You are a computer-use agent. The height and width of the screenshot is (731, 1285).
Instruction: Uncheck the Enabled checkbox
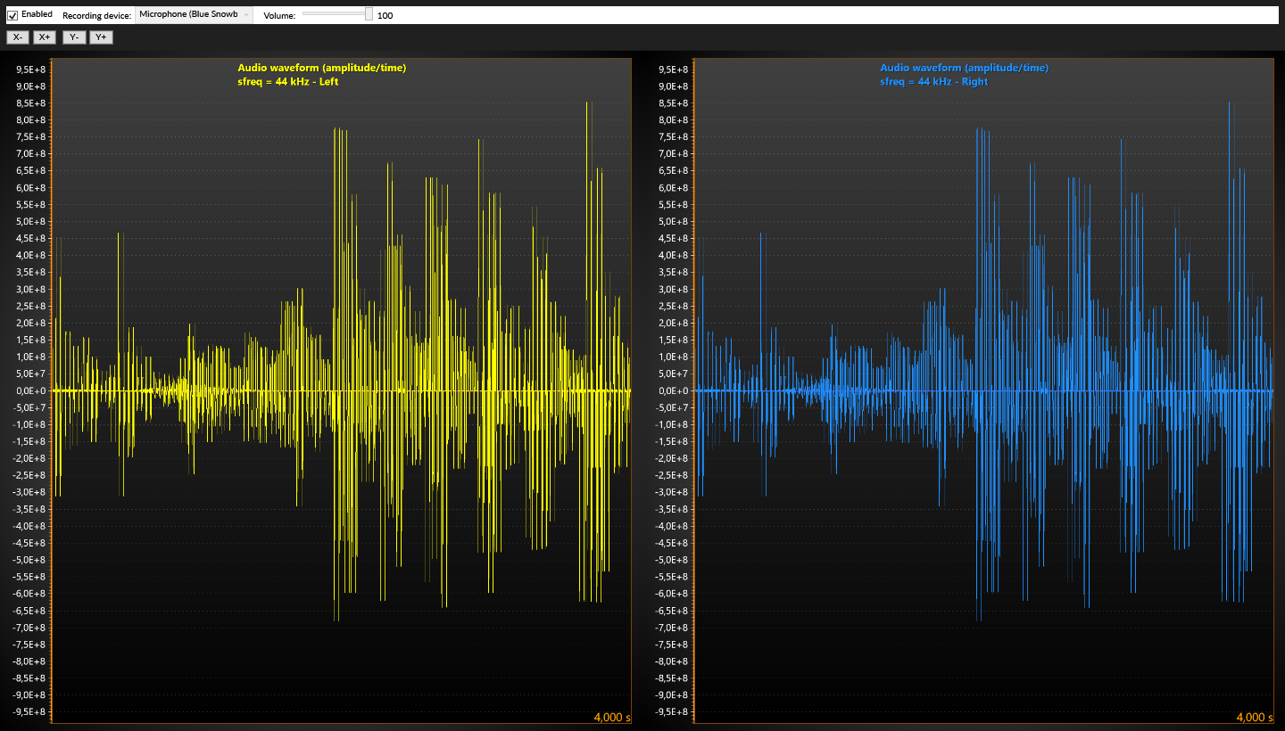[x=12, y=15]
